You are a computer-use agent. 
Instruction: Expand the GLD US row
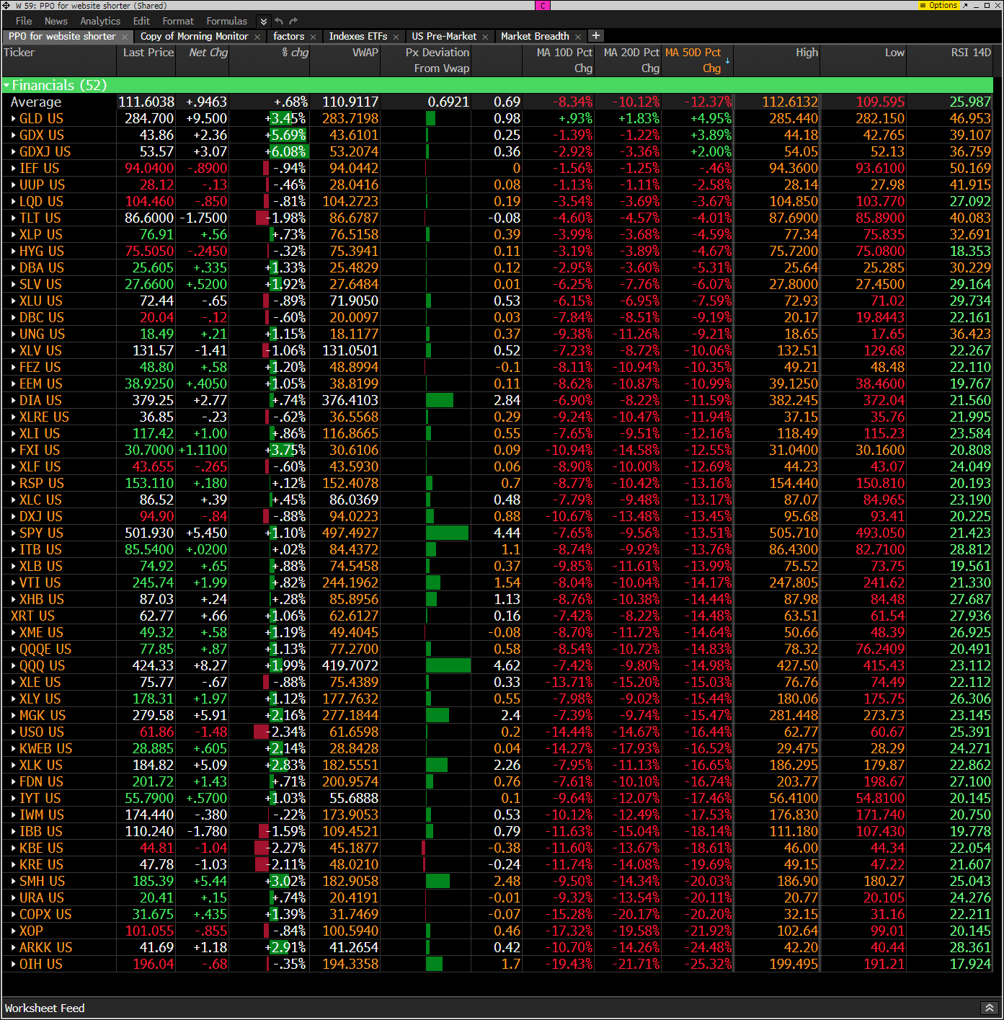pyautogui.click(x=14, y=119)
